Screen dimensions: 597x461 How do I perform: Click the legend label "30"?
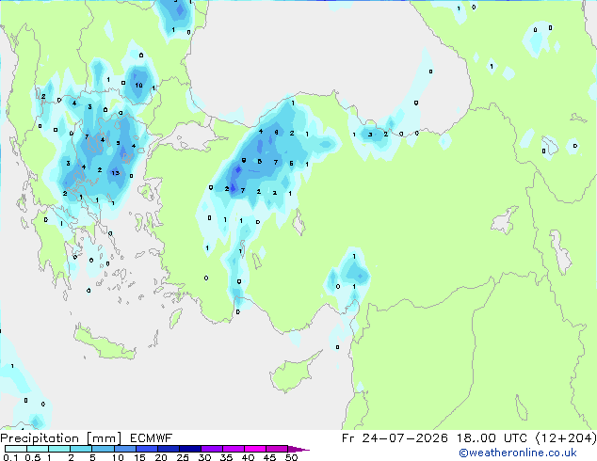click(205, 457)
